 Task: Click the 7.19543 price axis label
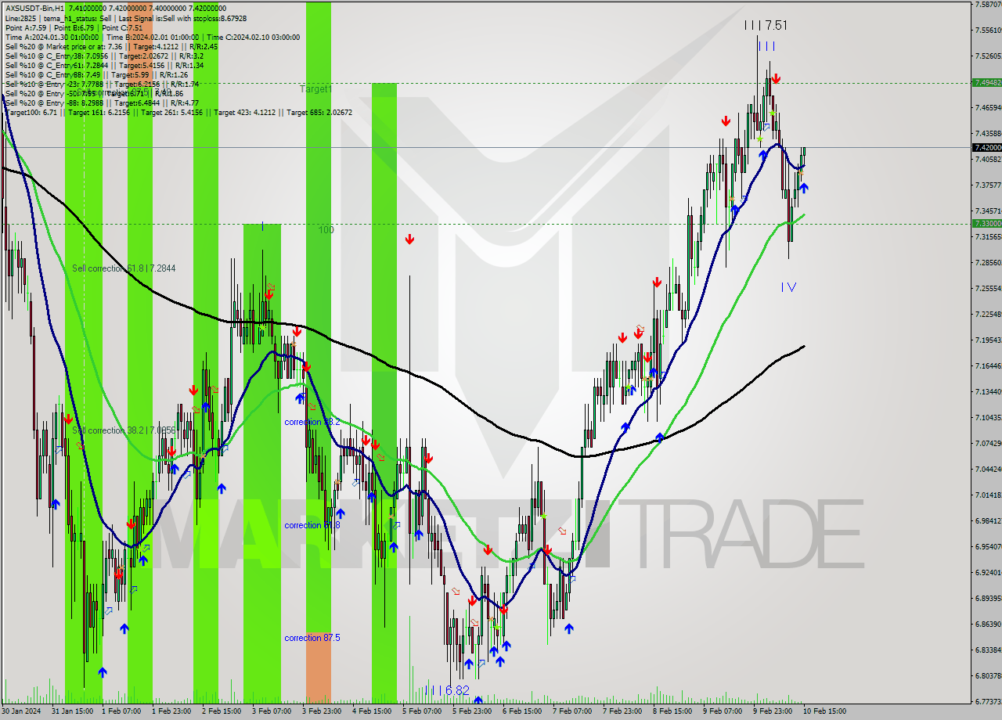pos(989,340)
